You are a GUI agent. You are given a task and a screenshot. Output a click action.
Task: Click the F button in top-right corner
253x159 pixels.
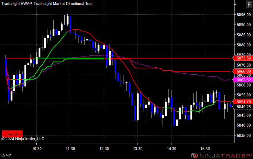(x=249, y=4)
